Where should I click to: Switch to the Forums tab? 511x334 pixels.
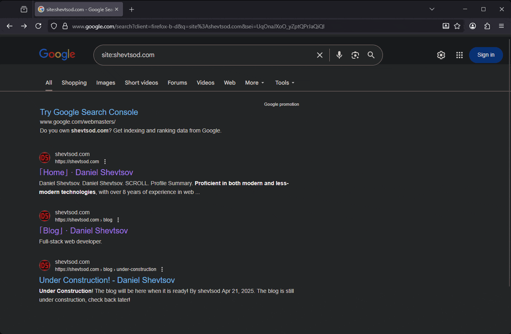coord(177,83)
